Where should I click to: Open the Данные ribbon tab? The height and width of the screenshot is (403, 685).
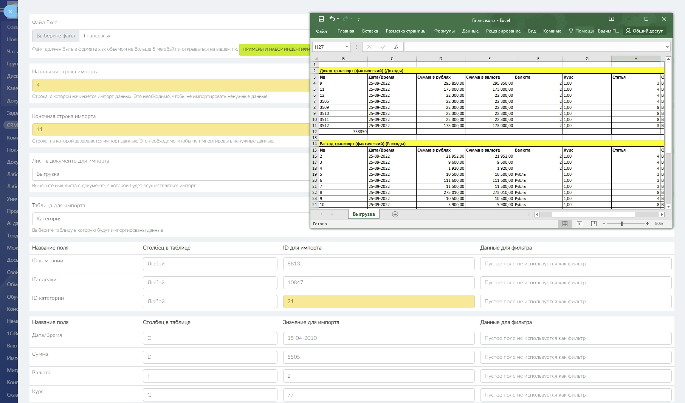470,31
